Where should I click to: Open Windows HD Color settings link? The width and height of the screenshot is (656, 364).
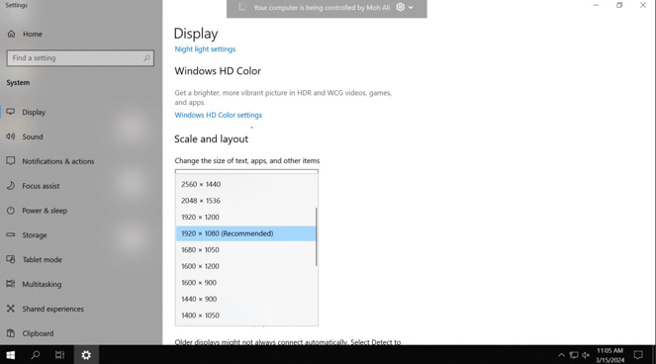point(219,115)
